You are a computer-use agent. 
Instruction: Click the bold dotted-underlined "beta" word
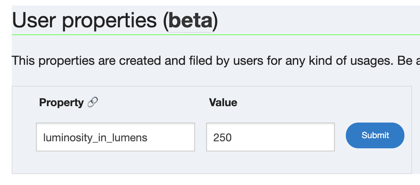(190, 21)
